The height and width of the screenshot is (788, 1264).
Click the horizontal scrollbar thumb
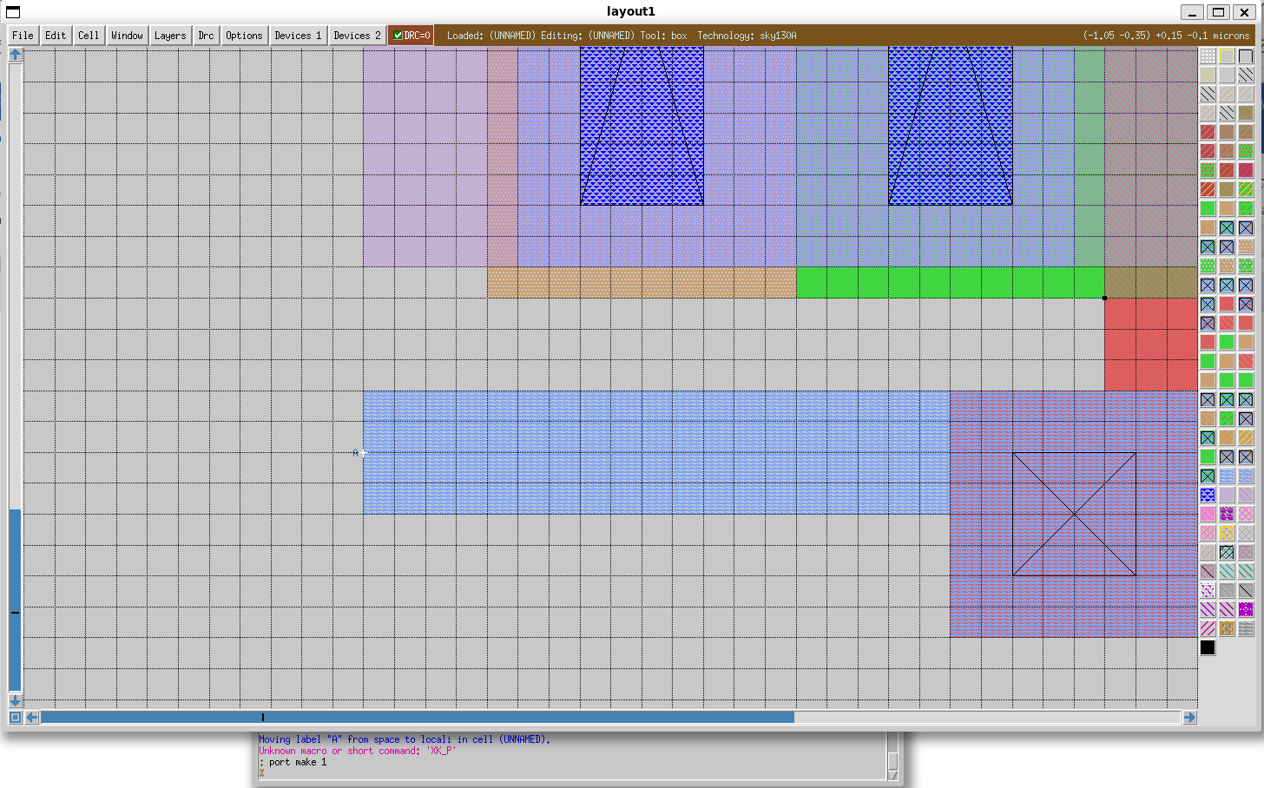[x=417, y=717]
